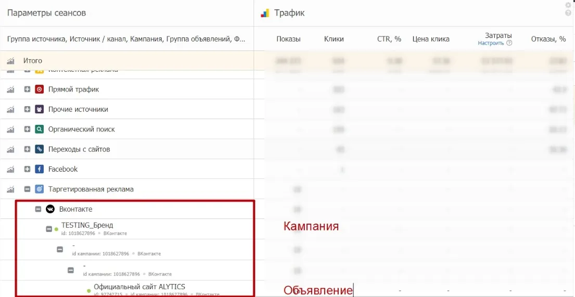The image size is (575, 297).
Task: Click chart icon in Переходы с сайтов row
Action: pyautogui.click(x=10, y=149)
